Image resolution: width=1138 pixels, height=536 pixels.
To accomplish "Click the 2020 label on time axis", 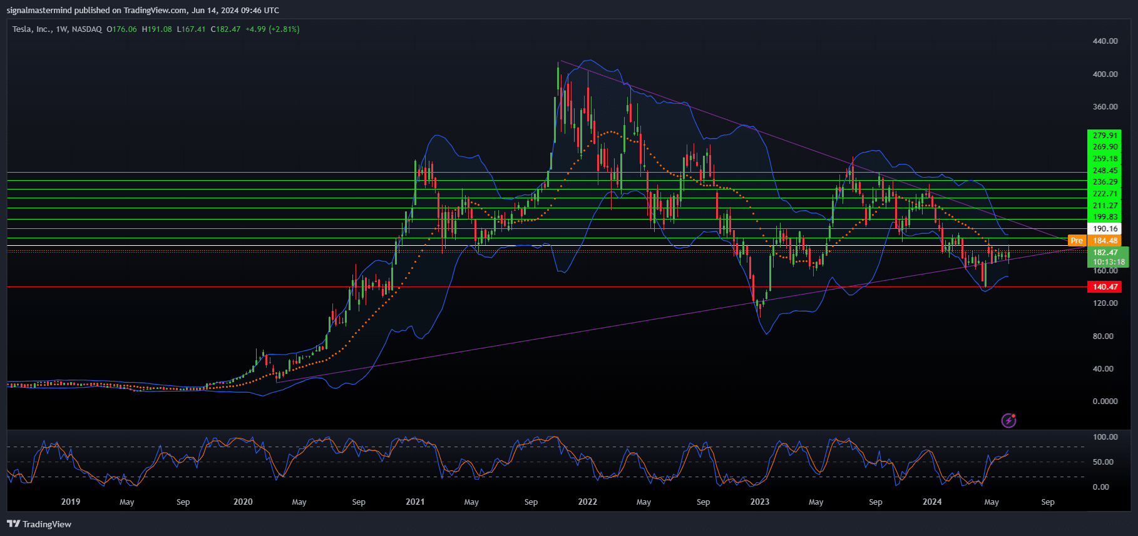I will click(x=243, y=502).
